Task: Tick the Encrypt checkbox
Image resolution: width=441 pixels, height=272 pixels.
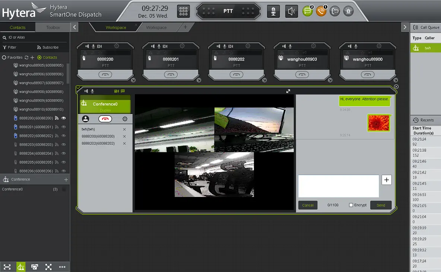Action: coord(351,205)
